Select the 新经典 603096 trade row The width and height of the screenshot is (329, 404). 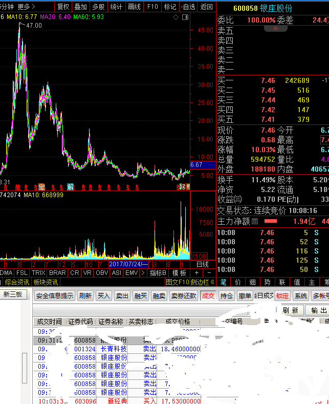click(x=181, y=401)
